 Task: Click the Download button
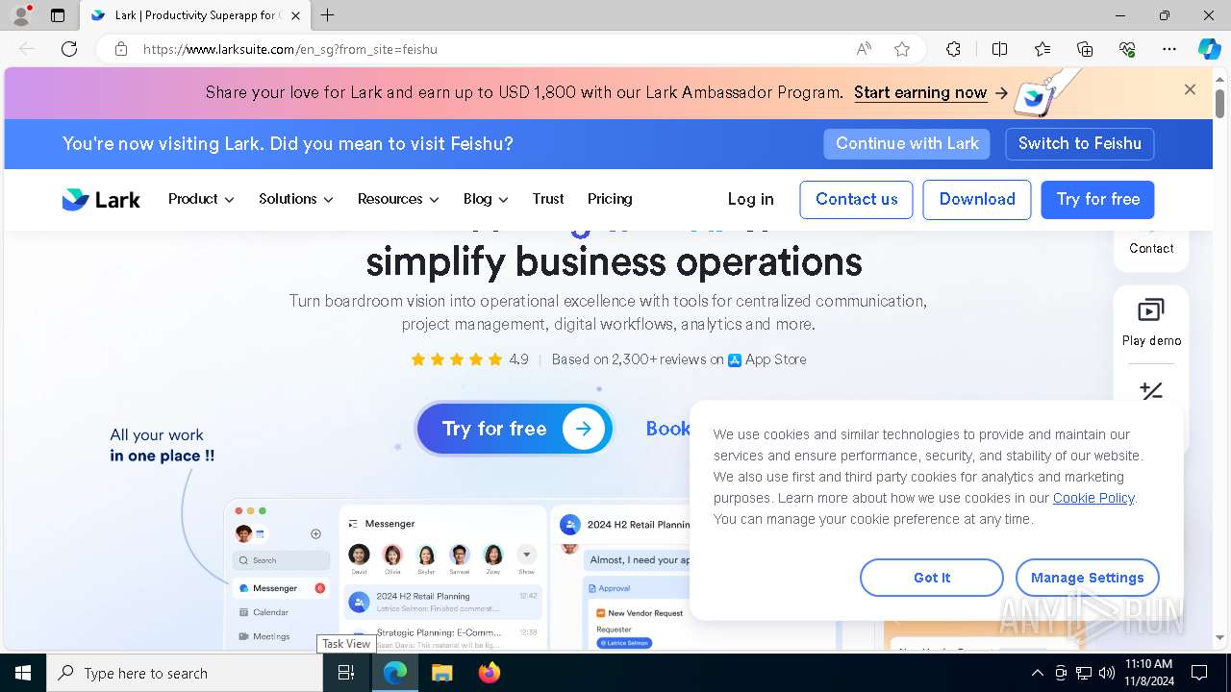pyautogui.click(x=977, y=199)
